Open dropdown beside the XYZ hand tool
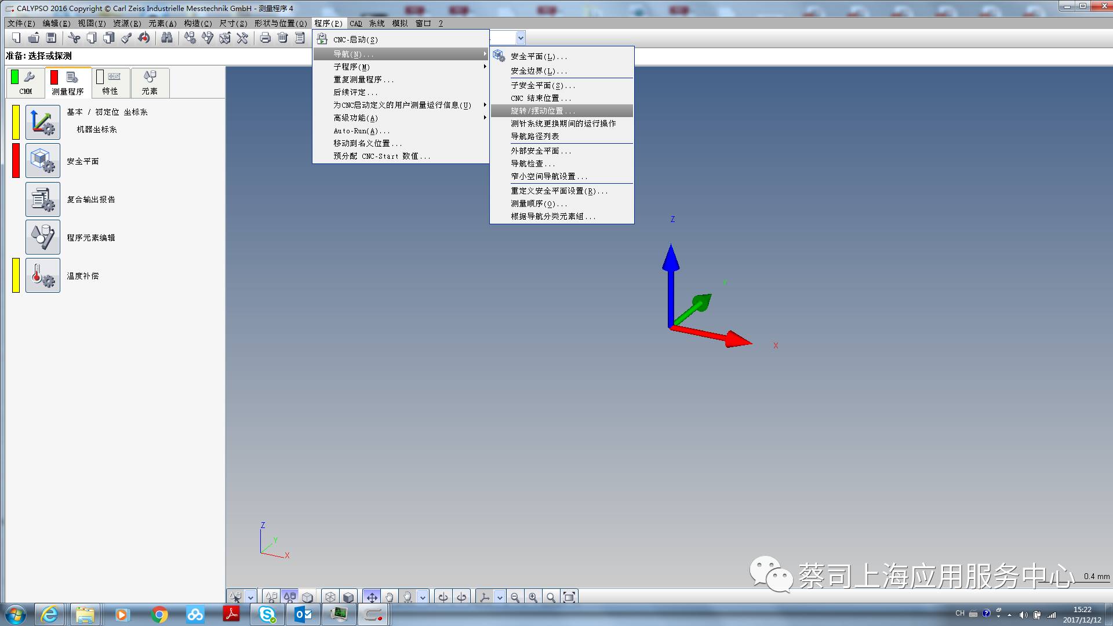The width and height of the screenshot is (1113, 626). pos(423,597)
